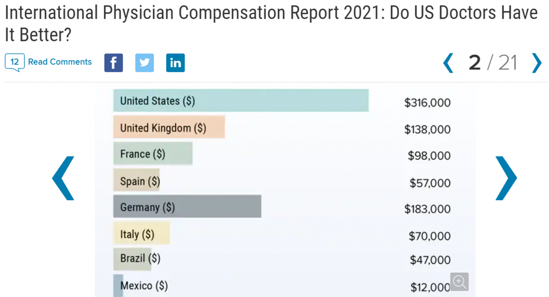The width and height of the screenshot is (549, 297).
Task: Click the $316,000 value label
Action: 427,103
